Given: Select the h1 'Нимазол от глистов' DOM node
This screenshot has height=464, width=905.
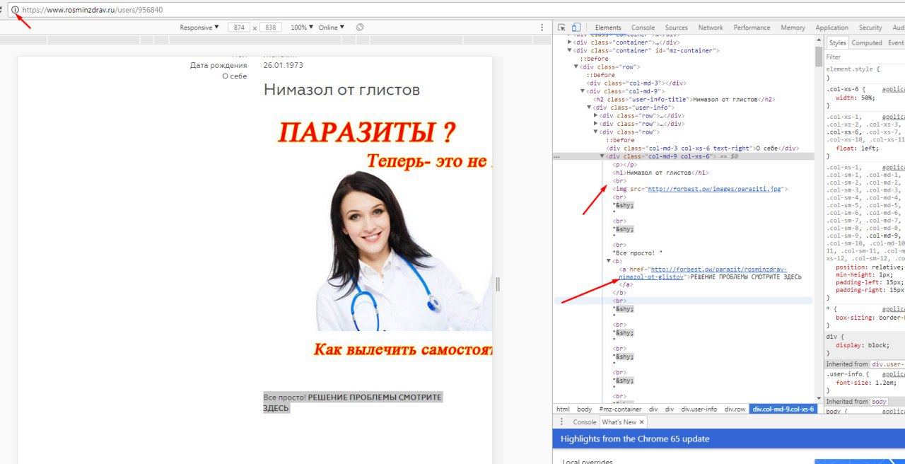Looking at the screenshot, I should [x=660, y=173].
